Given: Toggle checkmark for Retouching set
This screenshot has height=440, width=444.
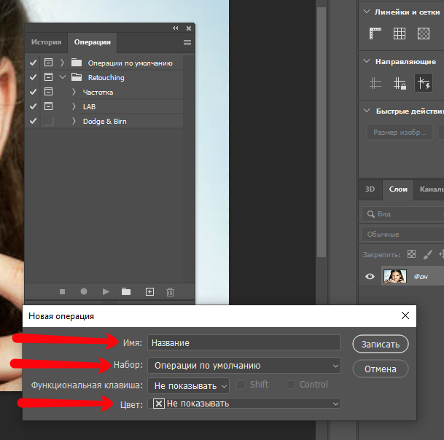Looking at the screenshot, I should 33,77.
